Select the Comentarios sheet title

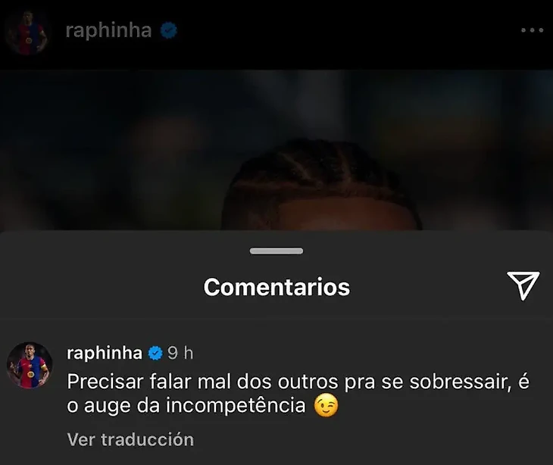pos(276,287)
